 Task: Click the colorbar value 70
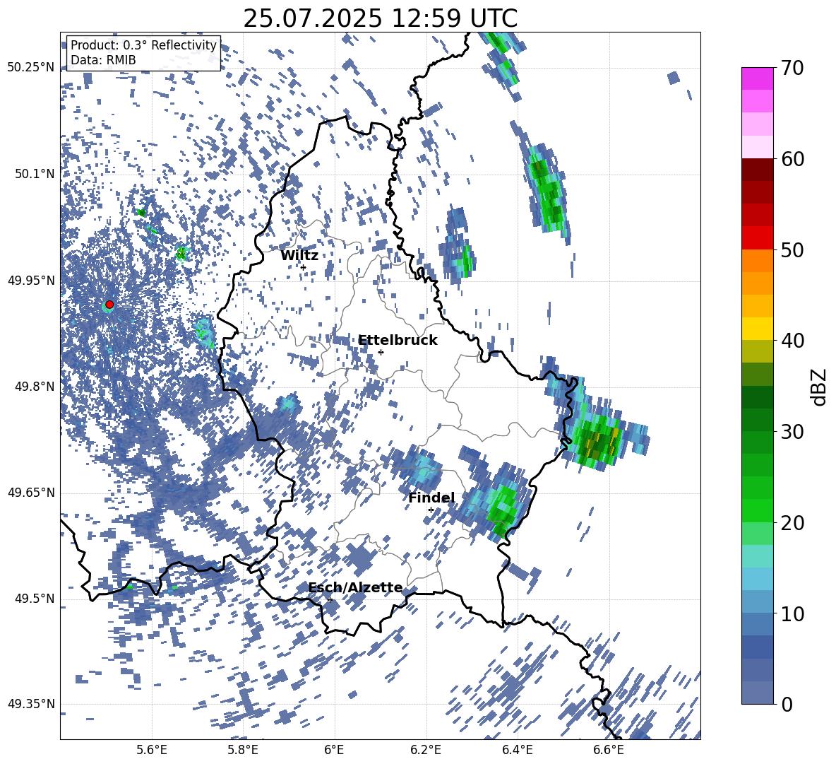(x=793, y=68)
